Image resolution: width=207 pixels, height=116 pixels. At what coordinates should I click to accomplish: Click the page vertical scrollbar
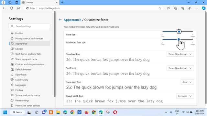[x=206, y=58]
